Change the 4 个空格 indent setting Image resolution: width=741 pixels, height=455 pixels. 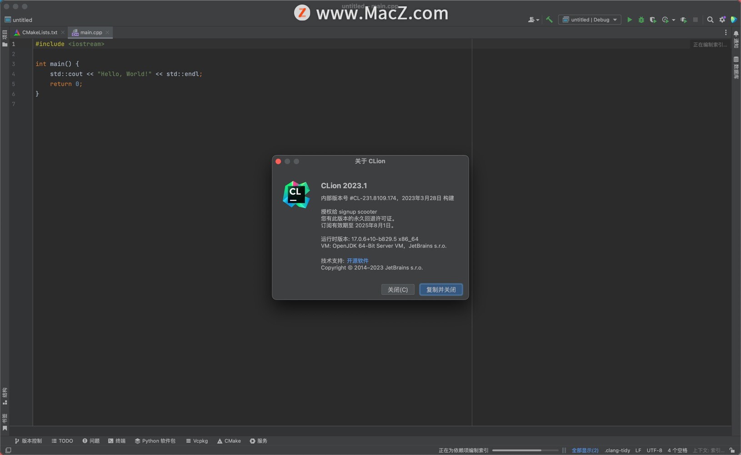click(x=677, y=450)
